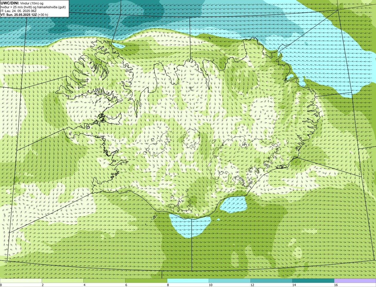Click the legend scale label "2"
376x287 pixels.
click(x=43, y=285)
